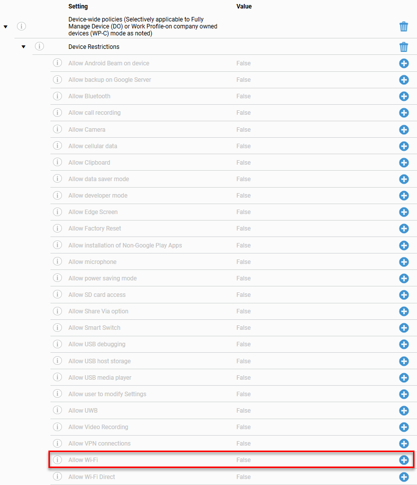Viewport: 417px width, 485px height.
Task: Add the Allow Edge Screen setting
Action: [404, 212]
